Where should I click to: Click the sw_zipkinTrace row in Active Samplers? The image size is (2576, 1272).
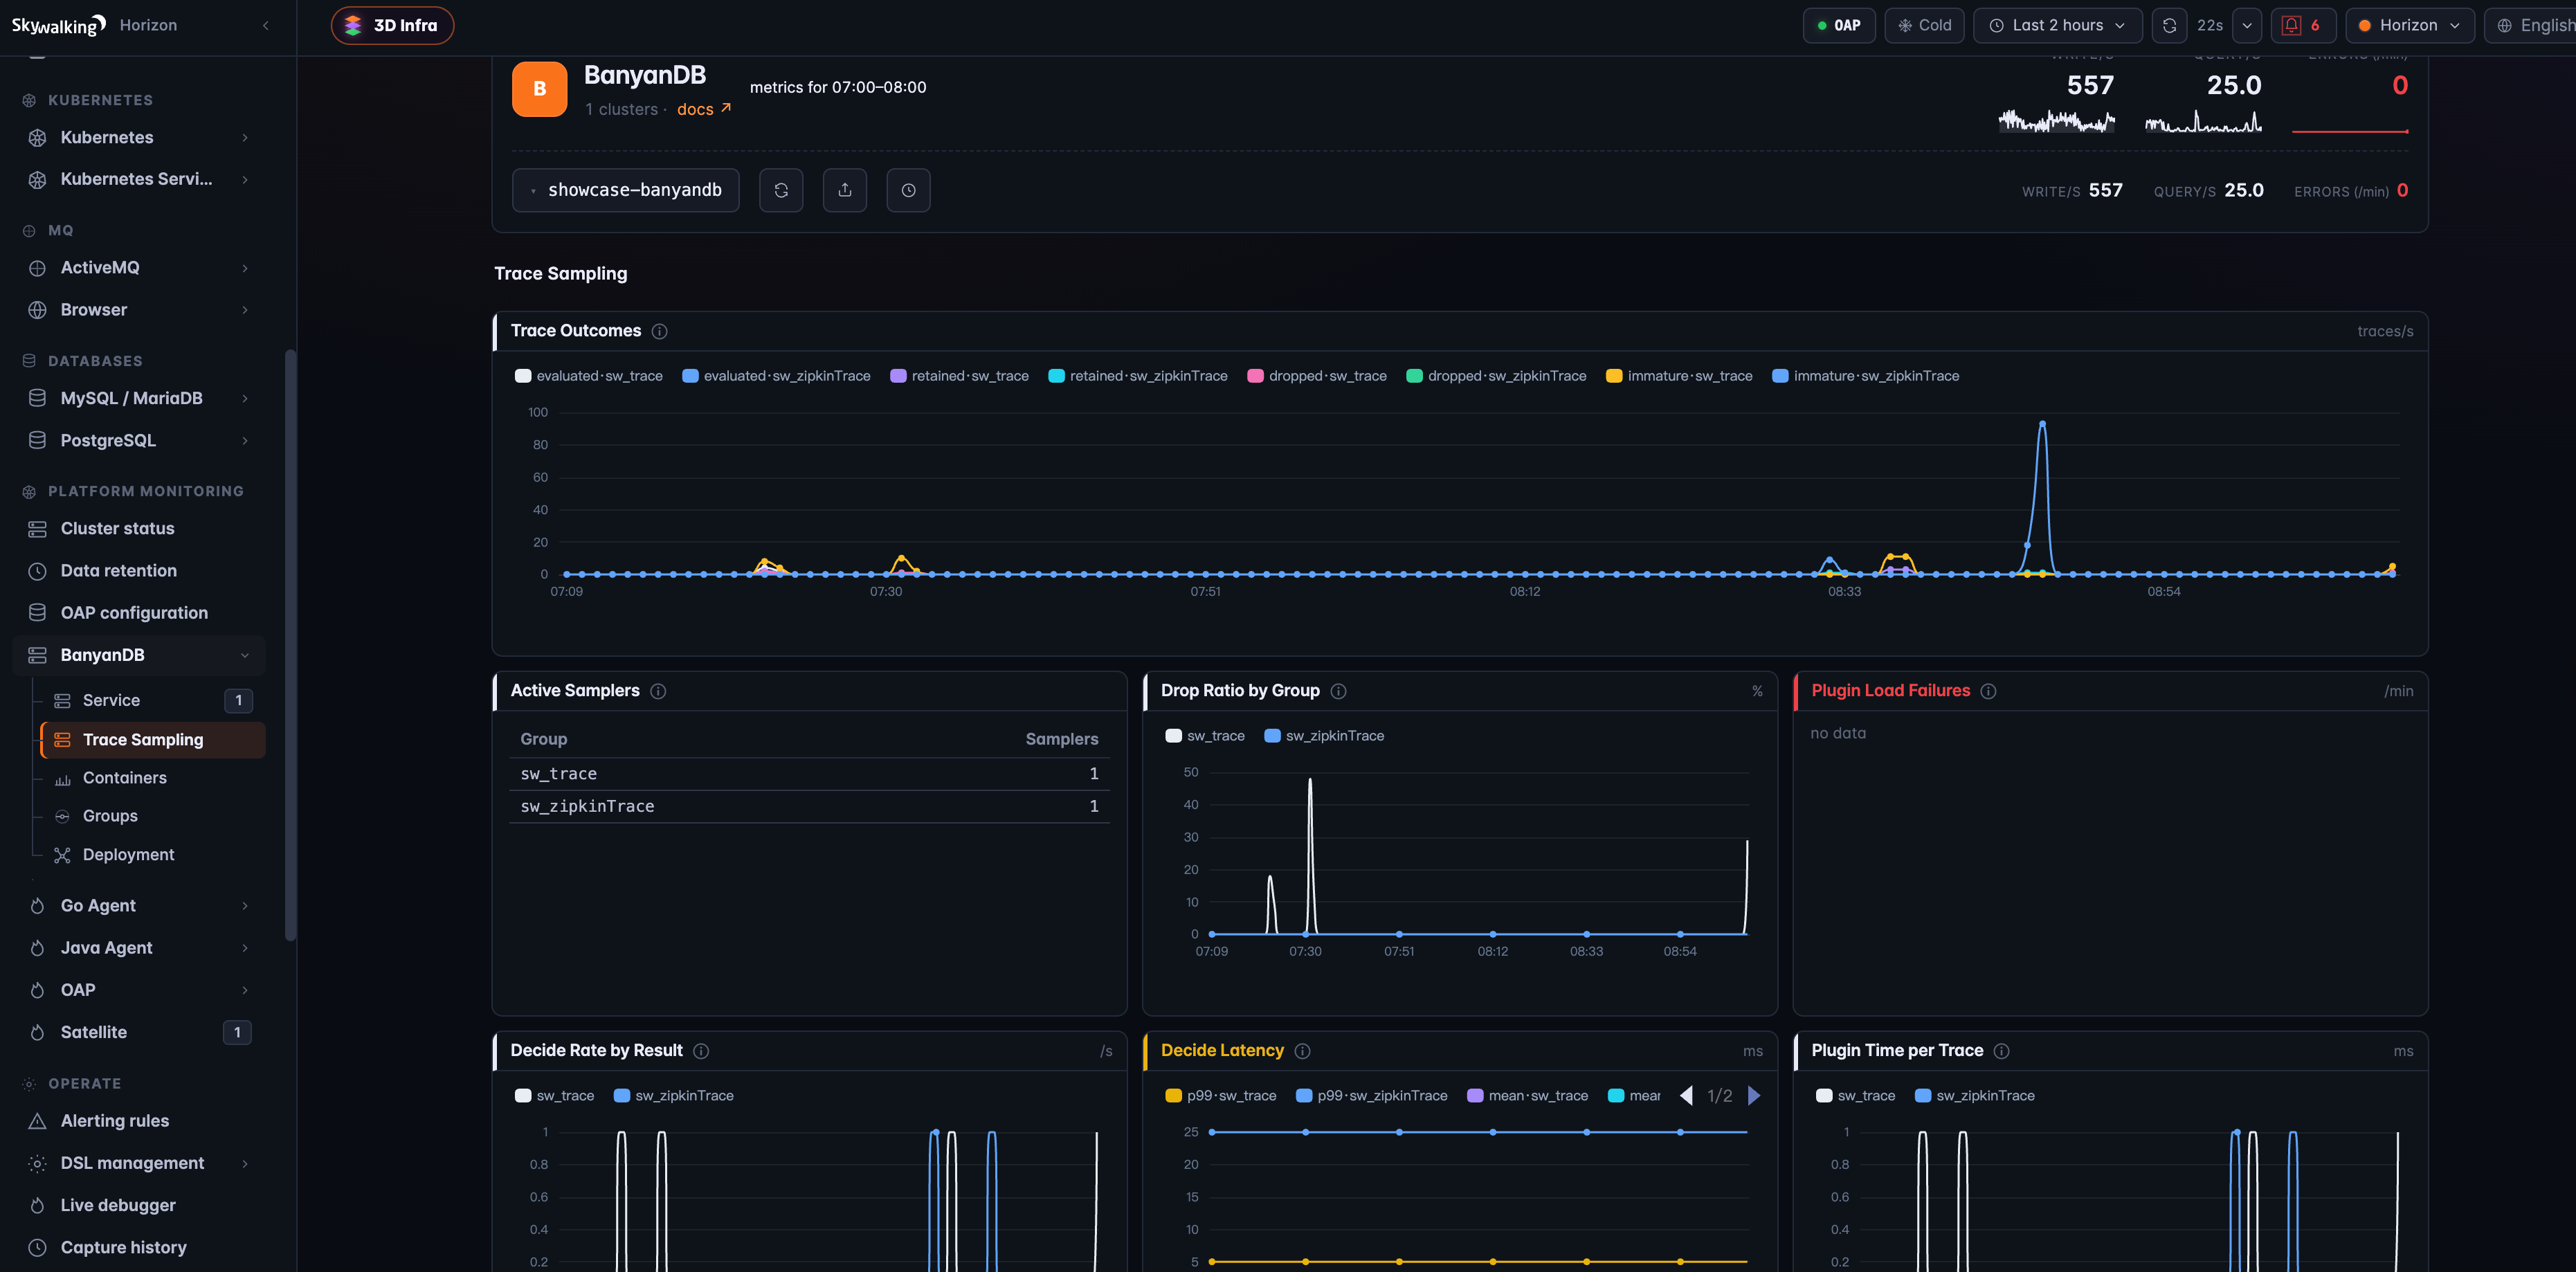tap(809, 807)
